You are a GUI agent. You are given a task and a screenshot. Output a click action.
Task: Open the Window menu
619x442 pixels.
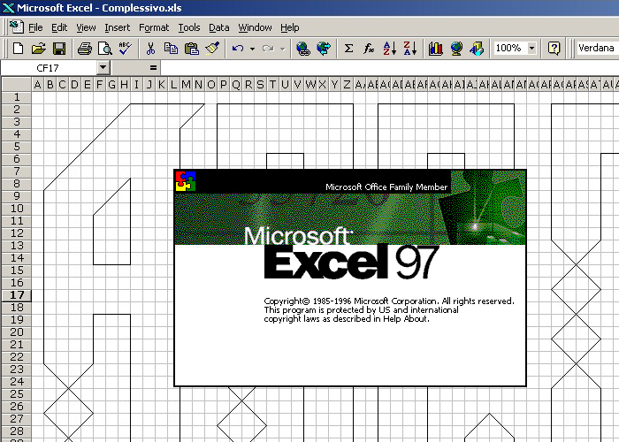[255, 27]
